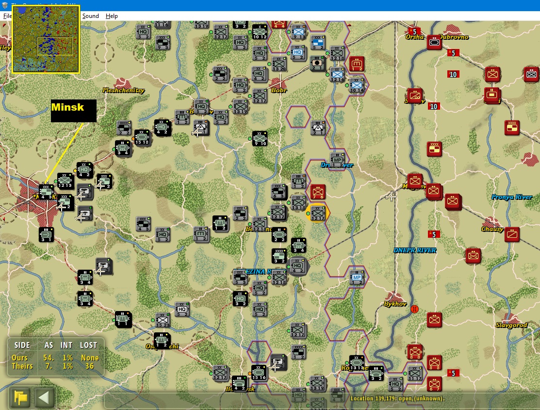Select the black armored unit marked 15 16
540x410 pixels.
tap(258, 373)
